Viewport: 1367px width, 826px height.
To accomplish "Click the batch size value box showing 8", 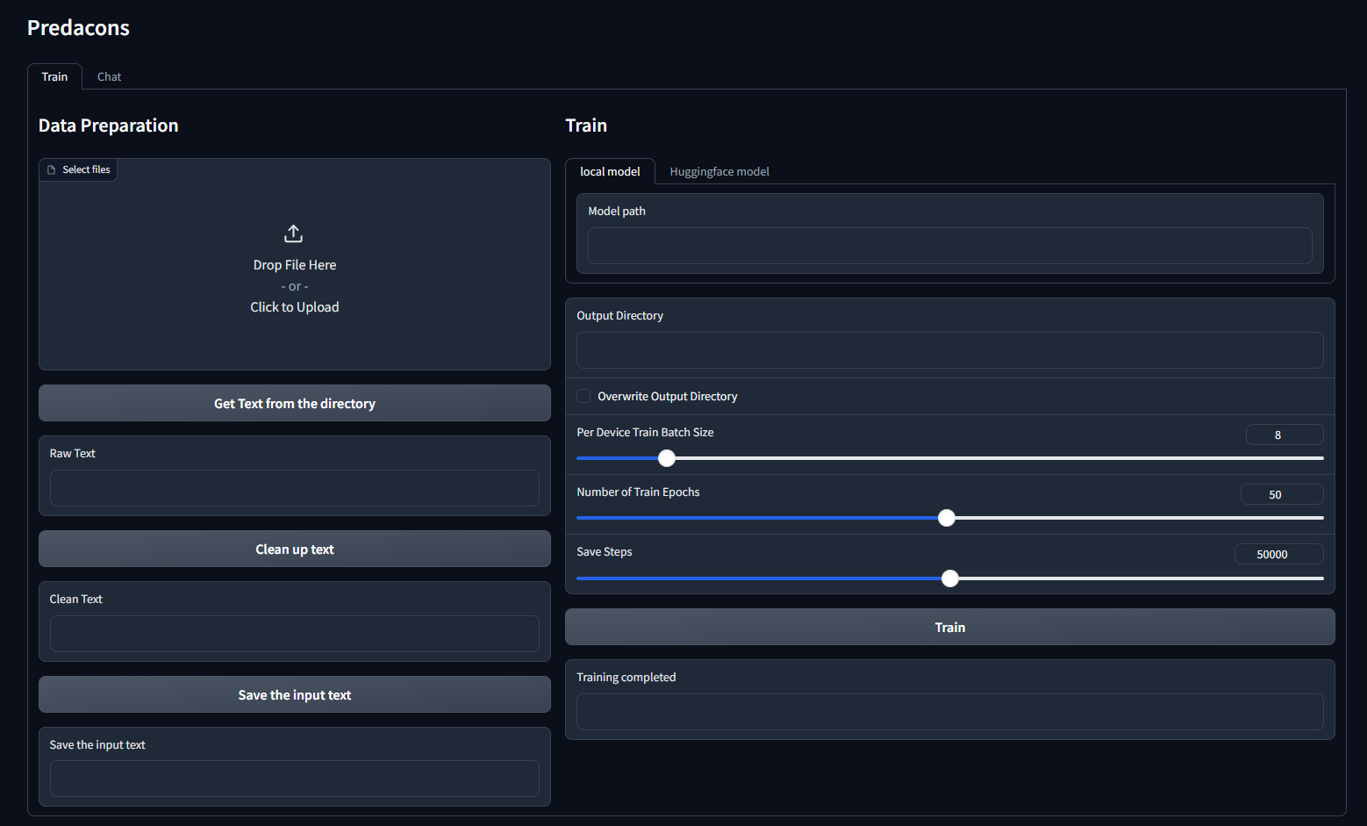I will pyautogui.click(x=1285, y=434).
